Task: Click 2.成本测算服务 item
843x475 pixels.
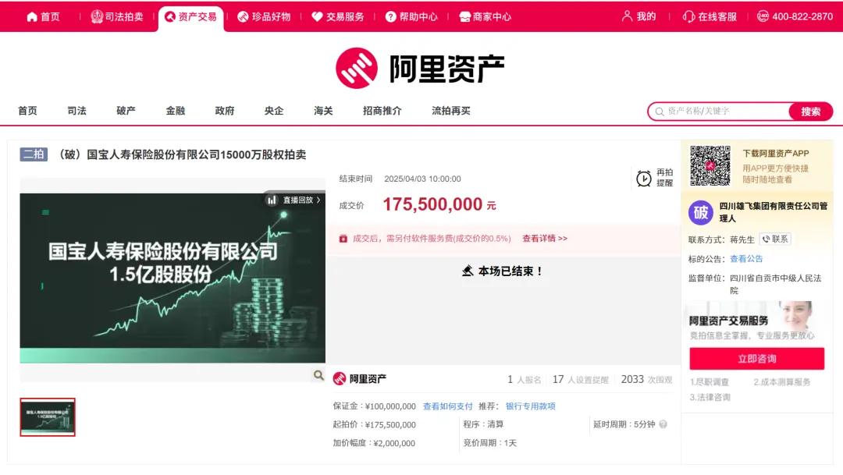Action: (781, 382)
